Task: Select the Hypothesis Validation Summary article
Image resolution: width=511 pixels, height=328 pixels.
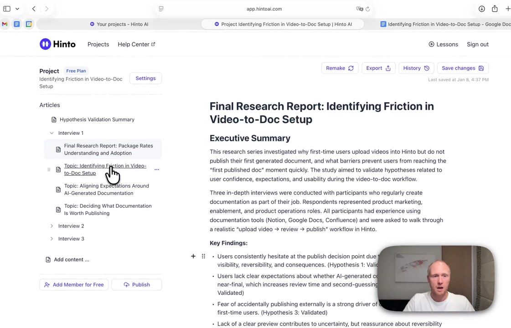Action: coord(97,119)
